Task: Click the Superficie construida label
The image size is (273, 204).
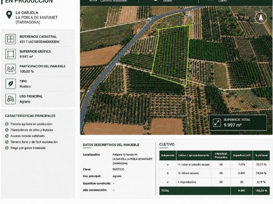Action: (97, 184)
